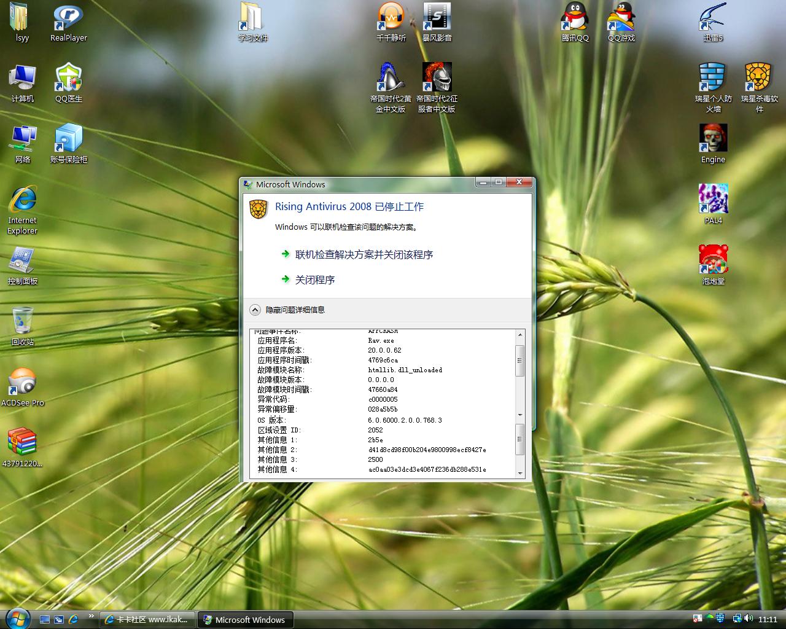
Task: Launch the Engine skull shortcut
Action: [x=713, y=144]
